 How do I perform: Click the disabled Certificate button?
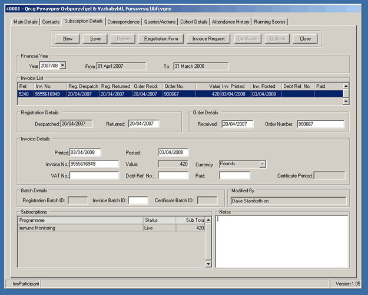(248, 38)
